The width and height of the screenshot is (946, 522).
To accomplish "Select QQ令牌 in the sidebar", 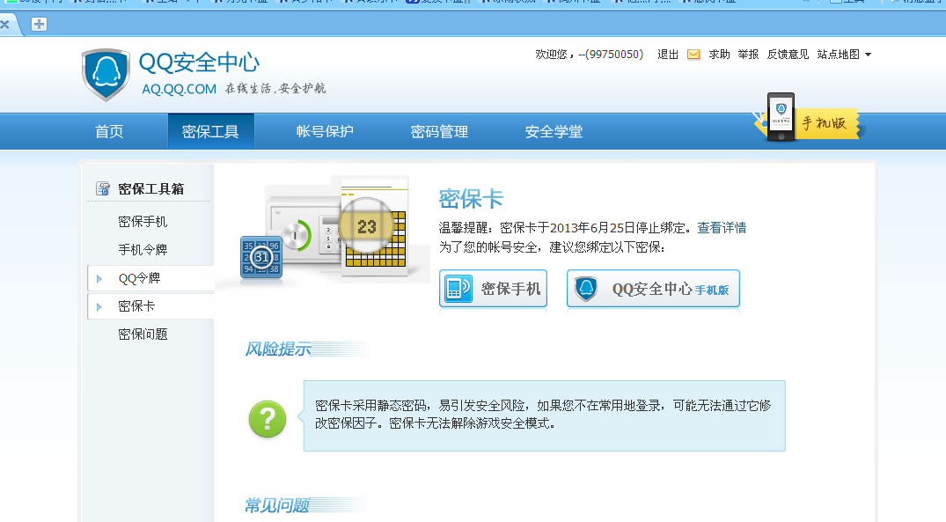I will (139, 278).
